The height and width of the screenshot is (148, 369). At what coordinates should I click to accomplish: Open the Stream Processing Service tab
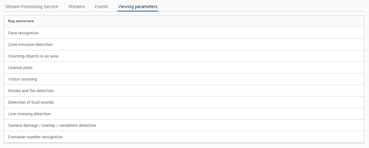coord(32,7)
